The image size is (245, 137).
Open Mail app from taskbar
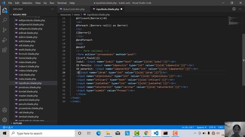(x=118, y=133)
